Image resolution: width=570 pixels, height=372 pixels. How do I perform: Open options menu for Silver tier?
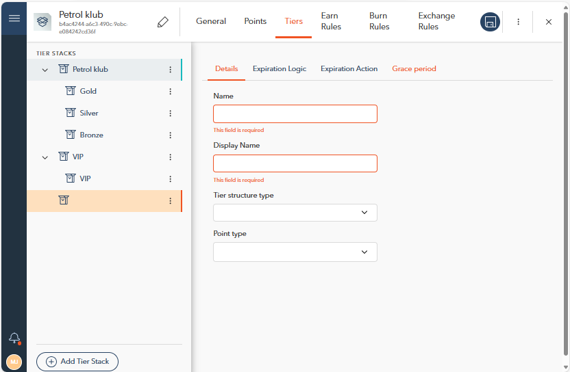click(x=170, y=114)
